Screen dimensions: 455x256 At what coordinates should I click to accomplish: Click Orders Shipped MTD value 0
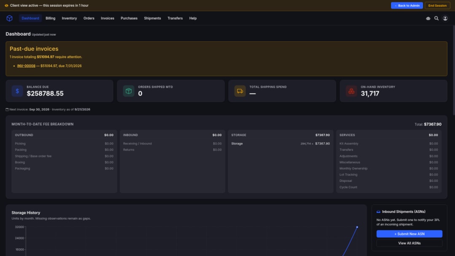point(140,93)
